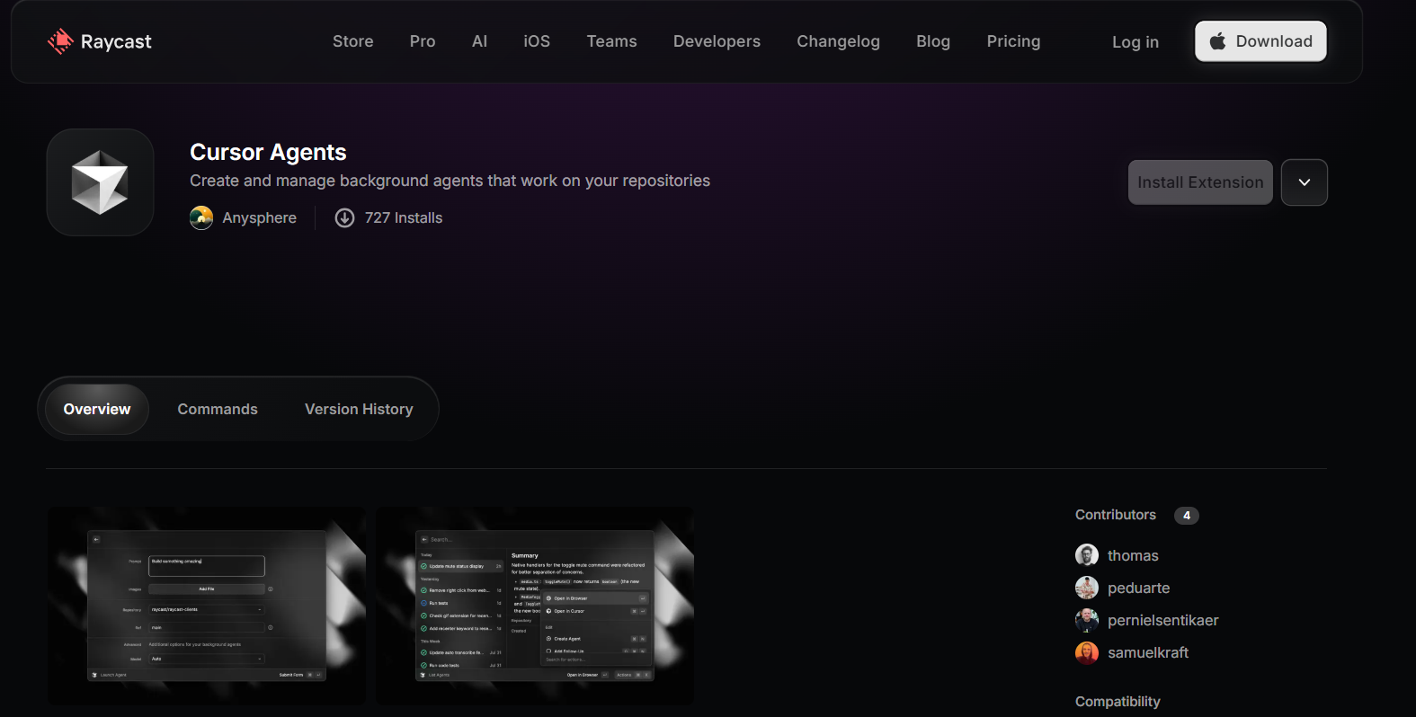This screenshot has width=1416, height=717.
Task: Select the Overview tab
Action: click(97, 409)
